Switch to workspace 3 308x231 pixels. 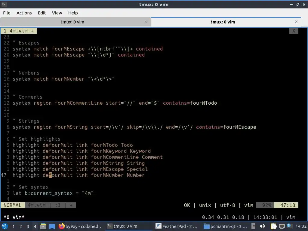point(28,226)
